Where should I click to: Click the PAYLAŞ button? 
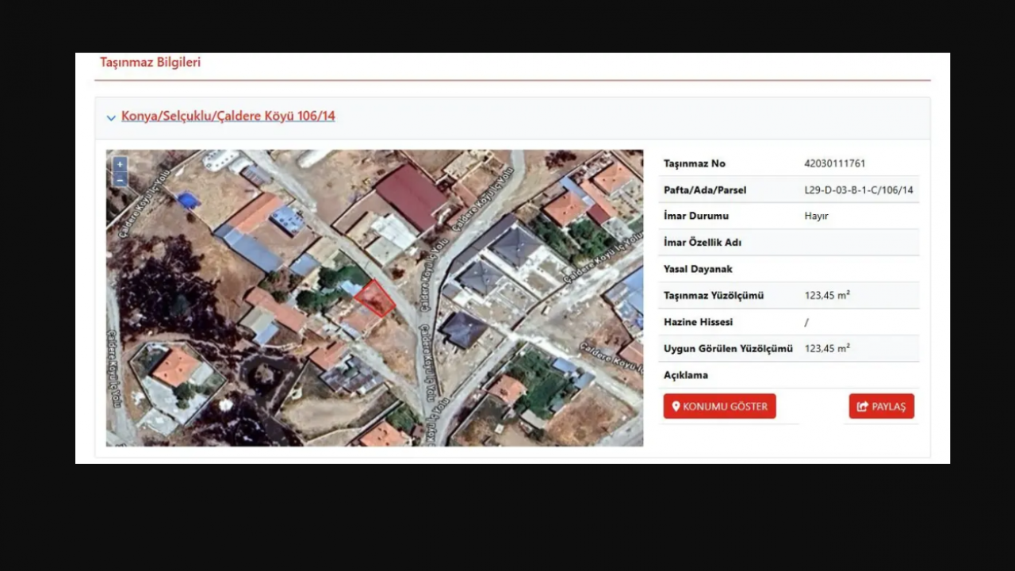coord(881,406)
